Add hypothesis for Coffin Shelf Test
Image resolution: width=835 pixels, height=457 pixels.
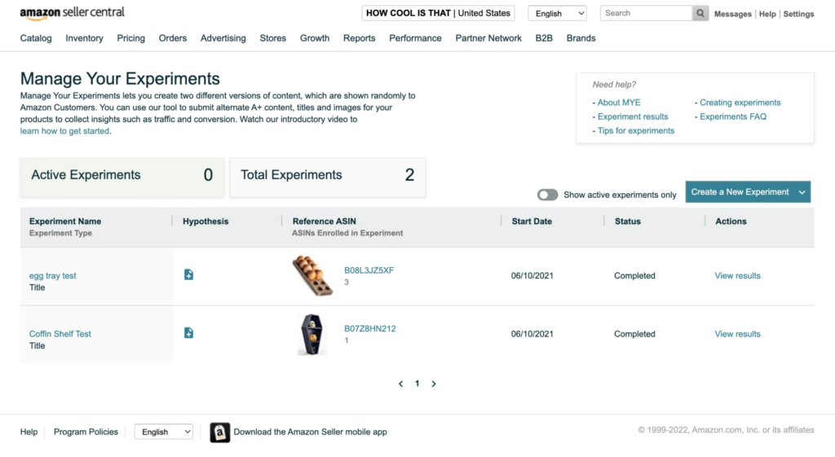point(188,333)
